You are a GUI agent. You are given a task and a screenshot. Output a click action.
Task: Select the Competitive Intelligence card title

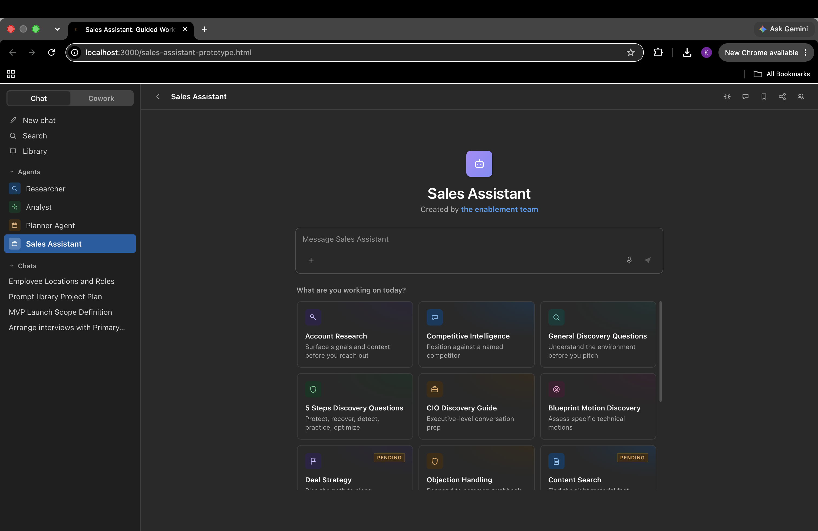468,336
